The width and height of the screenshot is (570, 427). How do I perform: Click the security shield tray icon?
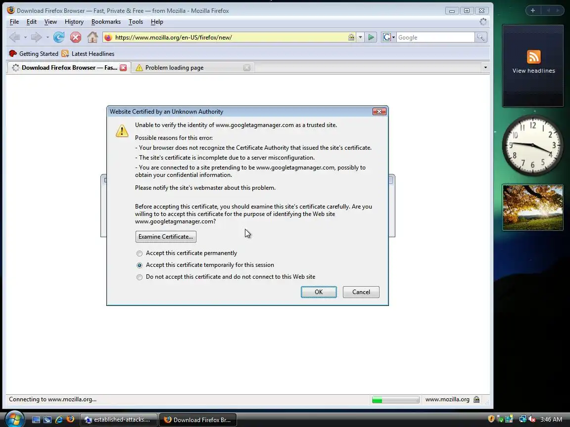pos(491,420)
